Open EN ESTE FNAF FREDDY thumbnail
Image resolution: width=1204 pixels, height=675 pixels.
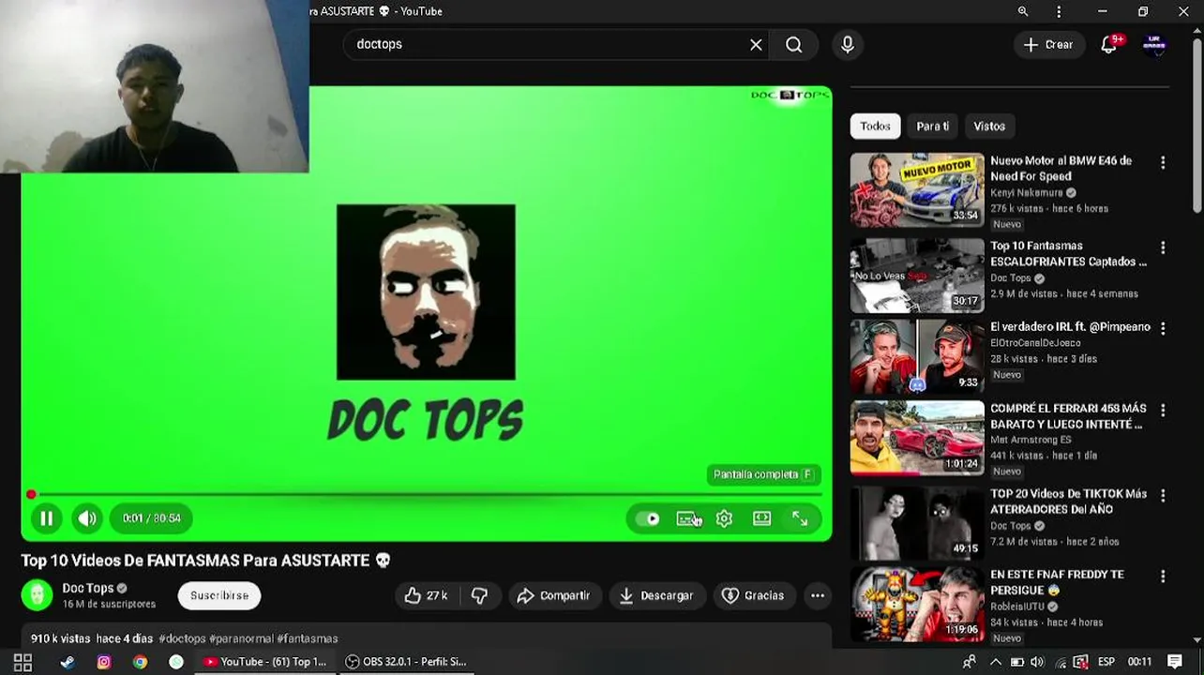917,604
